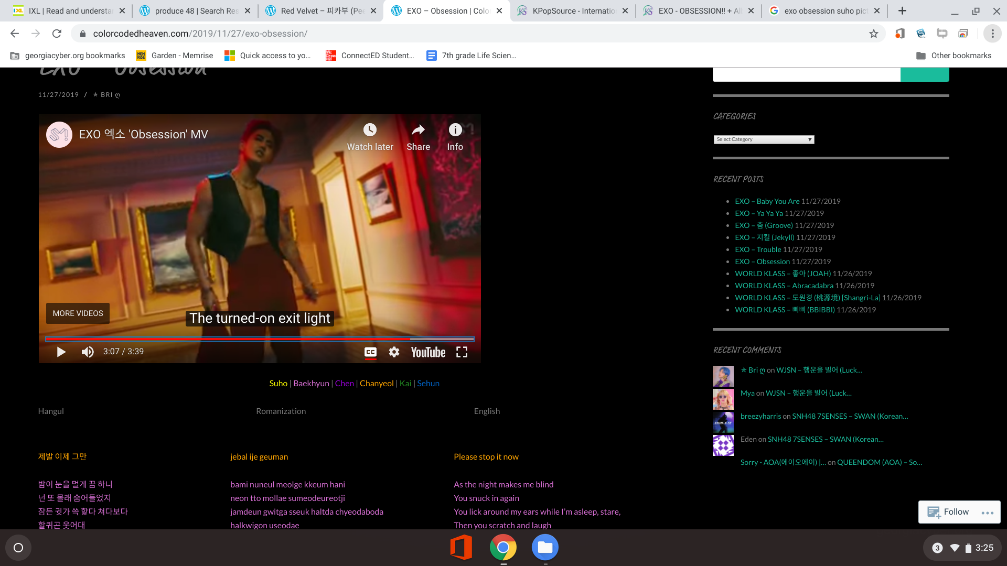Viewport: 1007px width, 566px height.
Task: Open the Quick access bookmark
Action: [x=267, y=56]
